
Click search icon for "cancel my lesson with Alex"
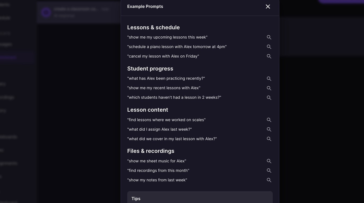tap(269, 56)
